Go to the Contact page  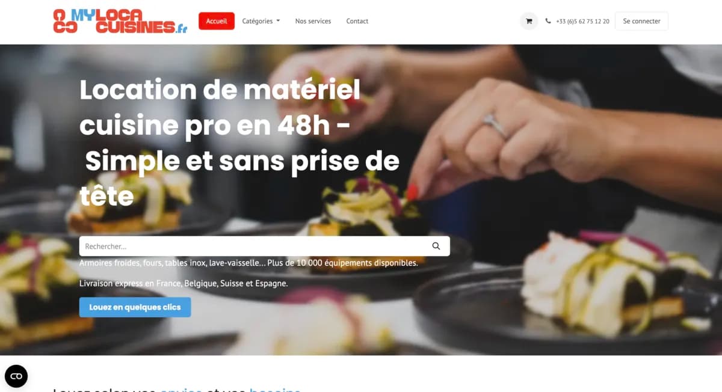coord(357,21)
